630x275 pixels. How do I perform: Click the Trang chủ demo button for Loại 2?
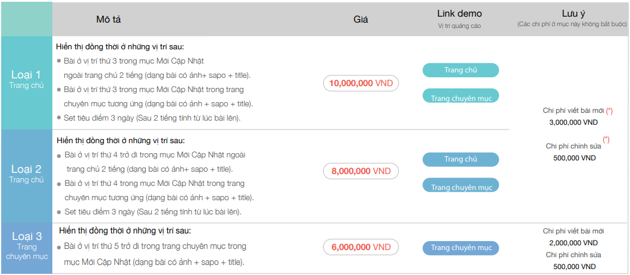click(460, 159)
